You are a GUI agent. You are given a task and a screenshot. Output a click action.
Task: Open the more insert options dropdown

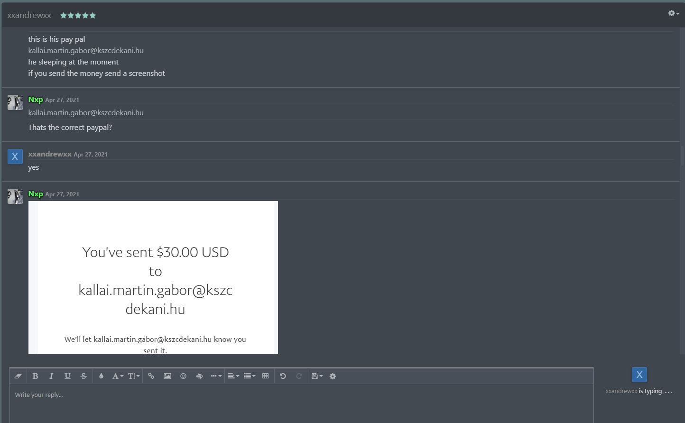[216, 376]
